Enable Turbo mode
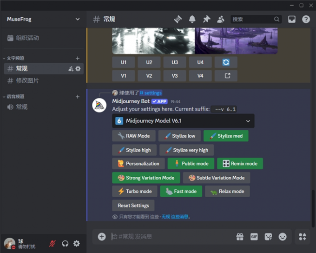316x253 pixels. pyautogui.click(x=135, y=191)
